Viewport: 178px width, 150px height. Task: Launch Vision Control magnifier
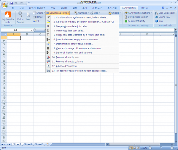[20, 17]
